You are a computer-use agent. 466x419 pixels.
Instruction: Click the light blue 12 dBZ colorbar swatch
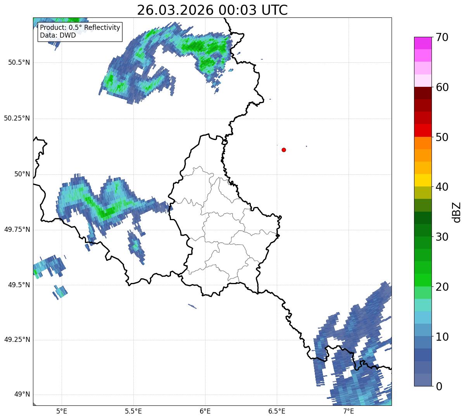423,317
